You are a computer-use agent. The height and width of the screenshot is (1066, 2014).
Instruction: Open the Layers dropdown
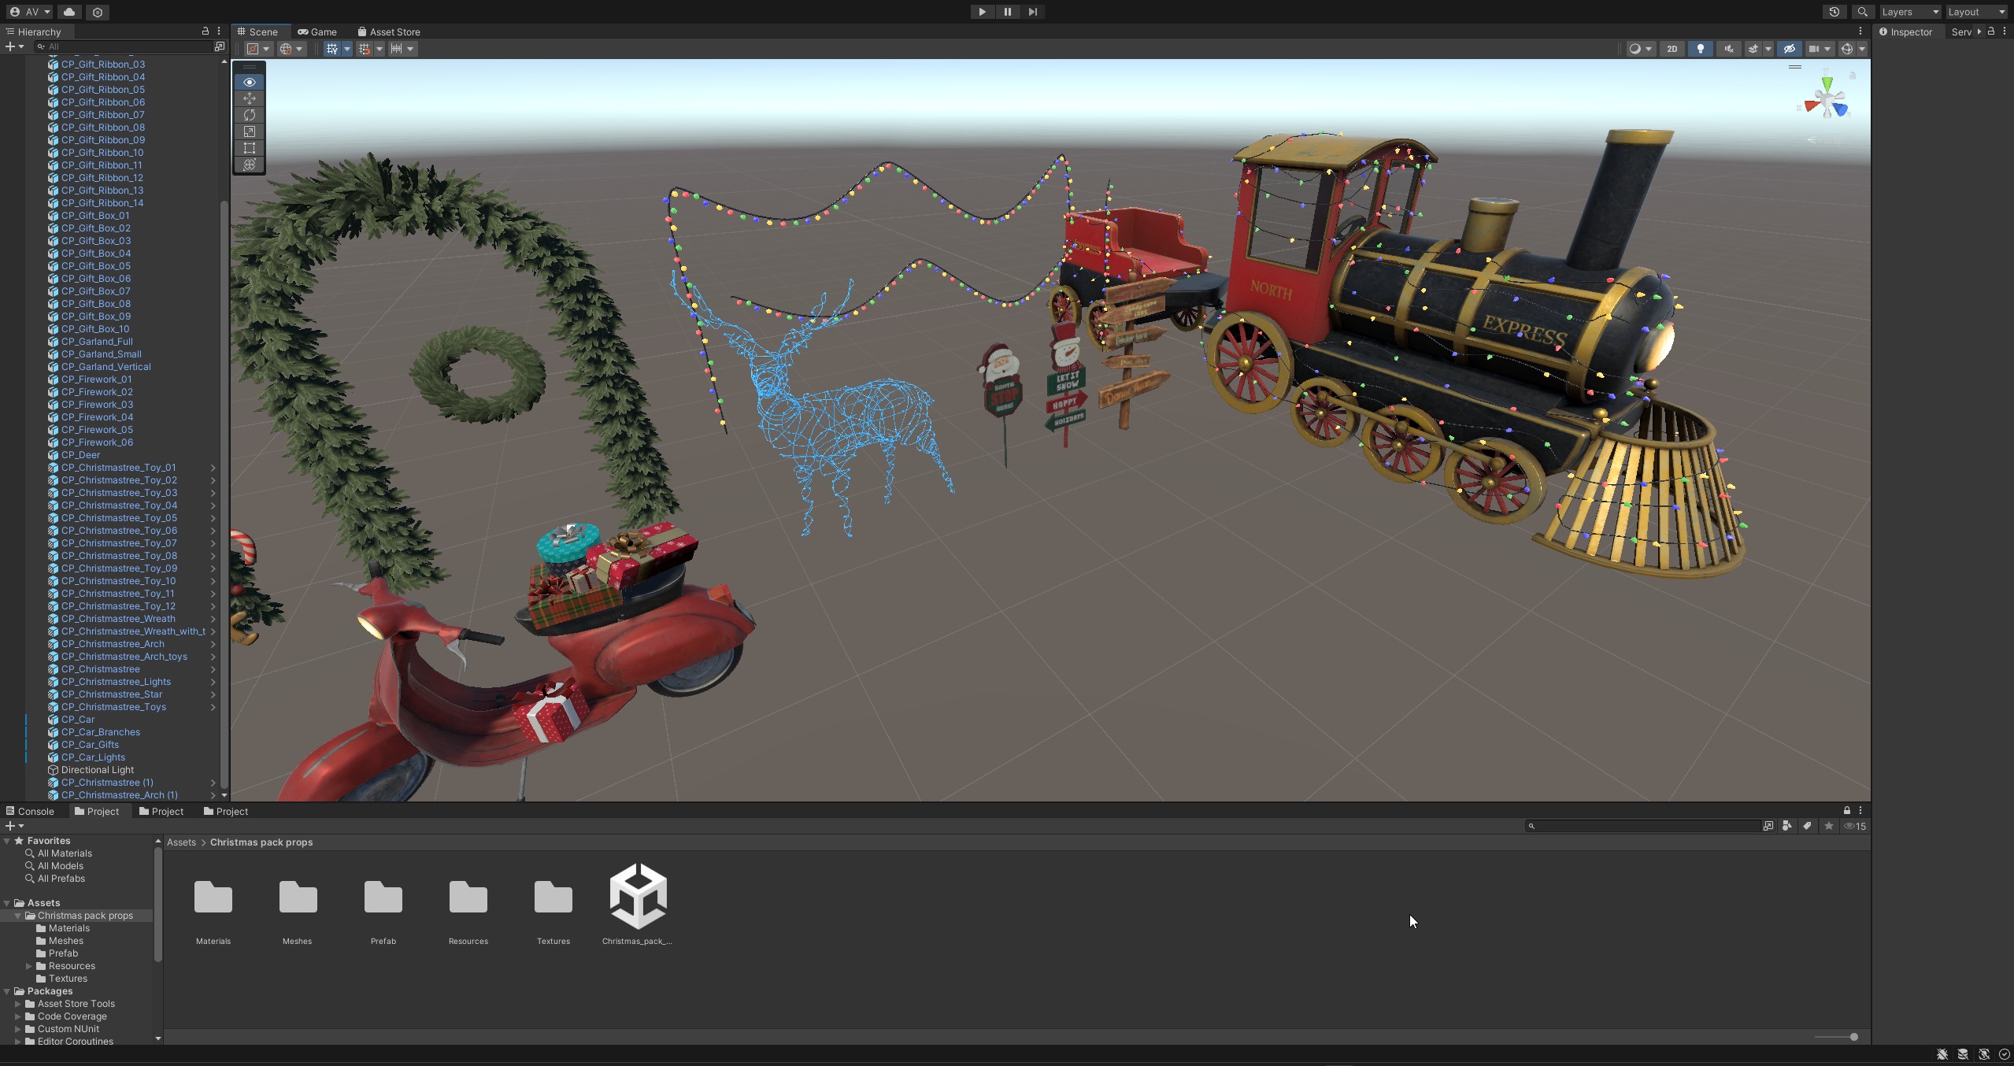(1910, 12)
